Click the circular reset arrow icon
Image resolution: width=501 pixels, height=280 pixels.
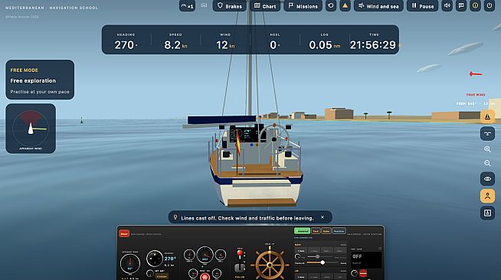[331, 5]
